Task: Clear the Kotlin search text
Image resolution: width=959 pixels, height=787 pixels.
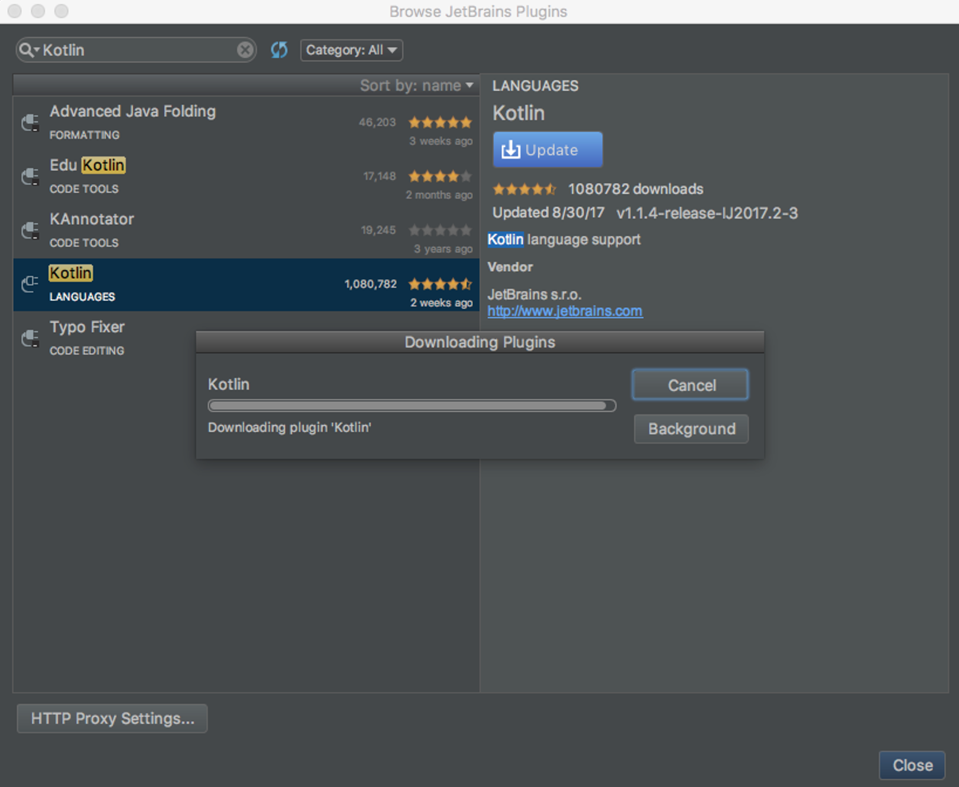Action: click(245, 50)
